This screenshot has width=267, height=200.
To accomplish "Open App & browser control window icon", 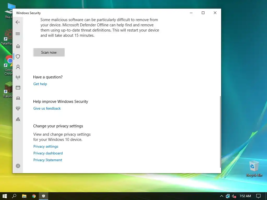I will point(18,87).
